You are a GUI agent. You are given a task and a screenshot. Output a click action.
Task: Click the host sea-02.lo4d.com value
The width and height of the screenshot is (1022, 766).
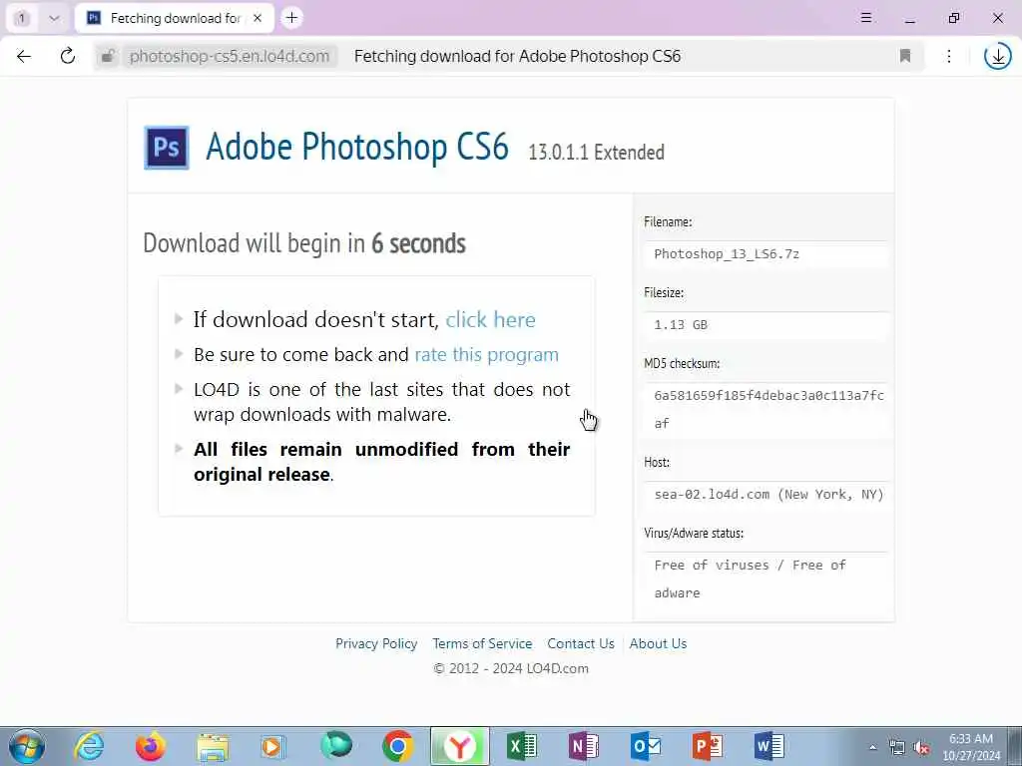(768, 495)
